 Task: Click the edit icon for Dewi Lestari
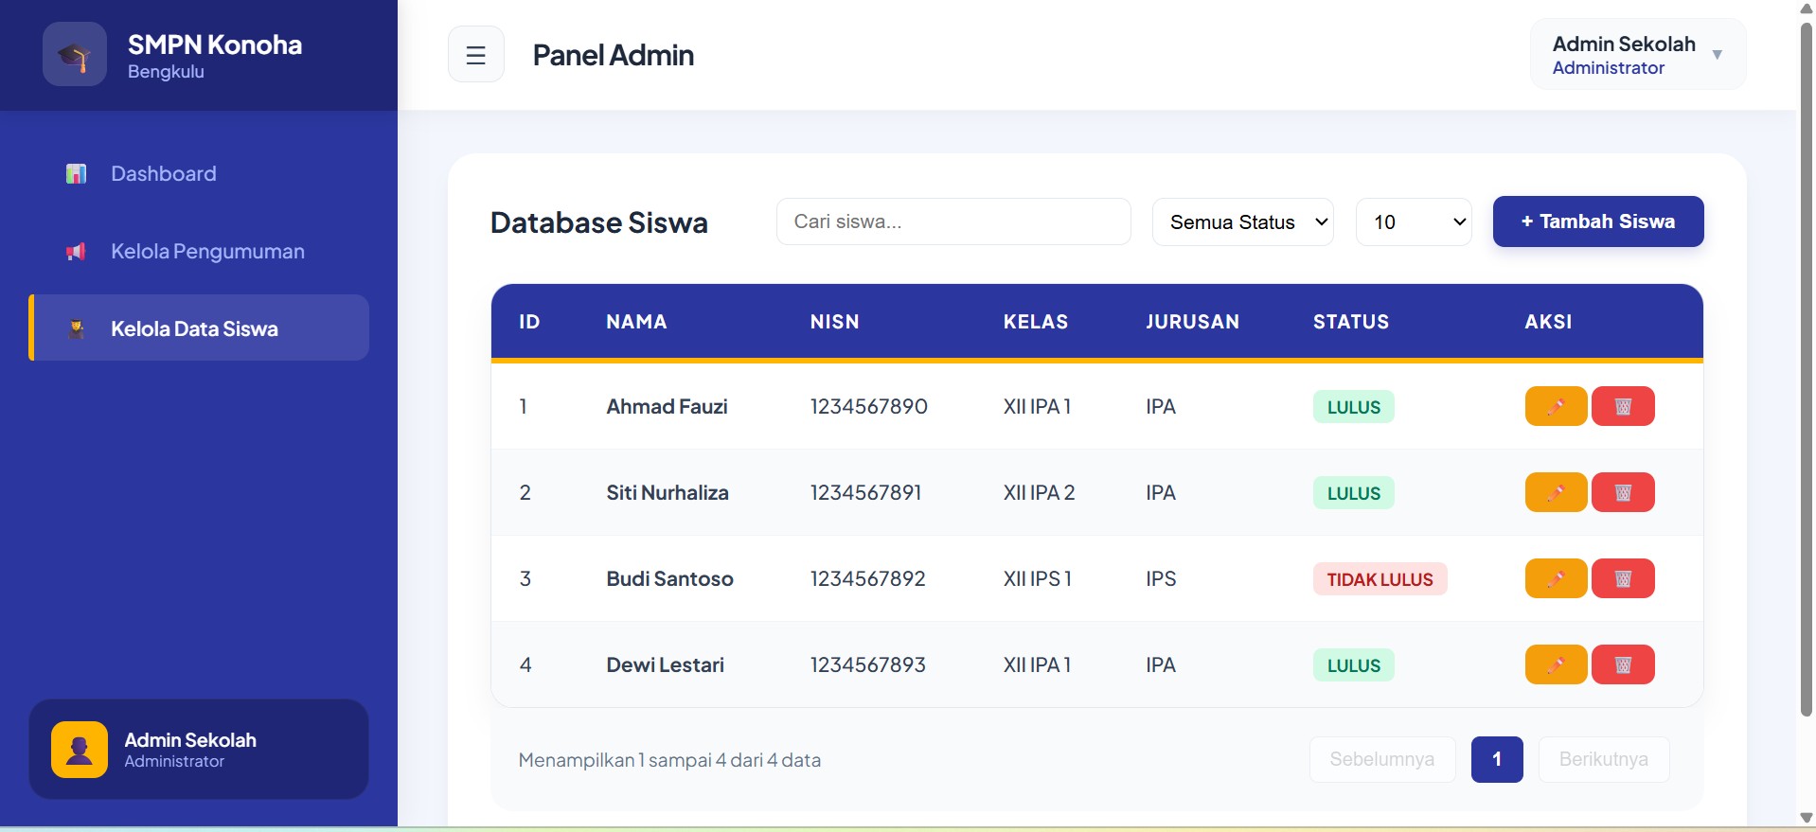point(1555,664)
